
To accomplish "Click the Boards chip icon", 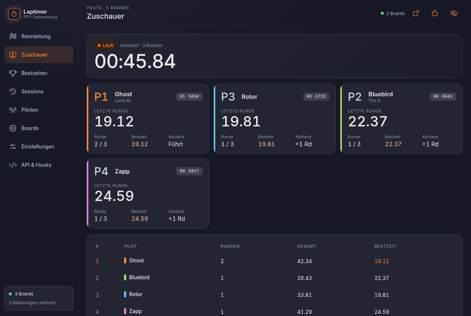I will tap(13, 128).
